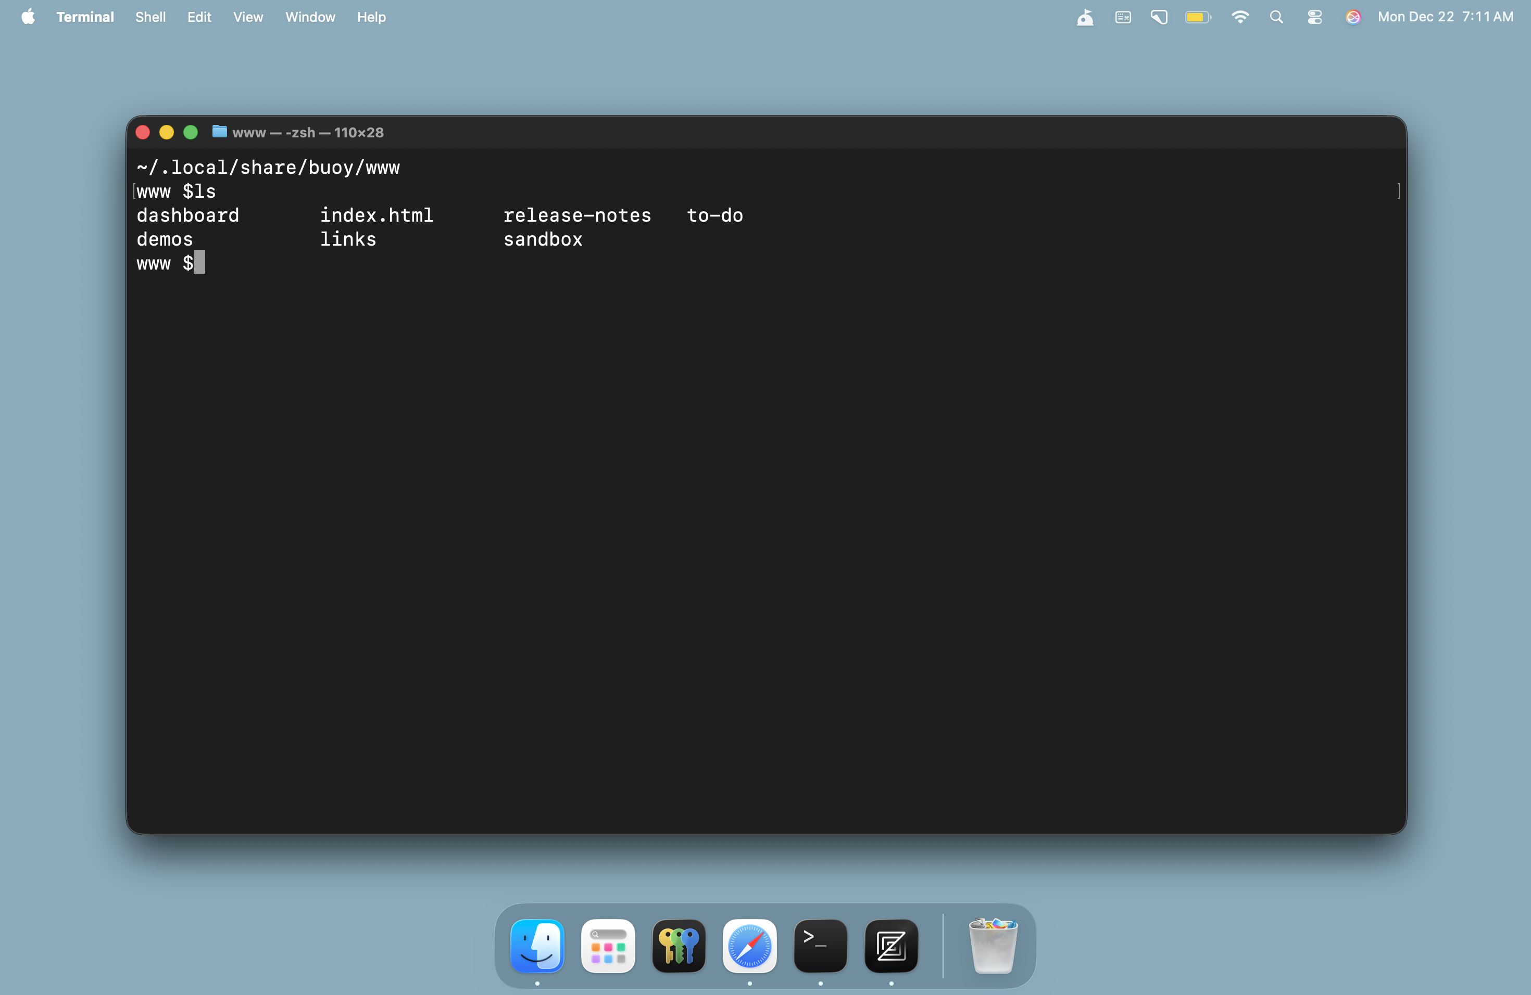Click the Terminal icon in the Dock

820,946
